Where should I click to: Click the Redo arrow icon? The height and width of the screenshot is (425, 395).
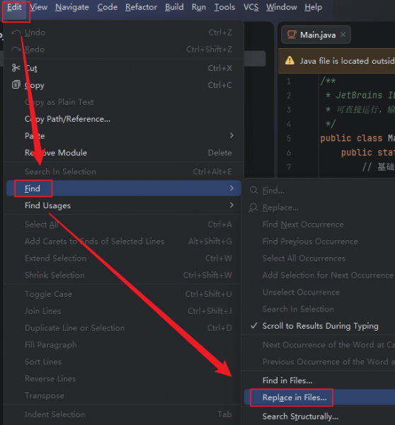(16, 50)
